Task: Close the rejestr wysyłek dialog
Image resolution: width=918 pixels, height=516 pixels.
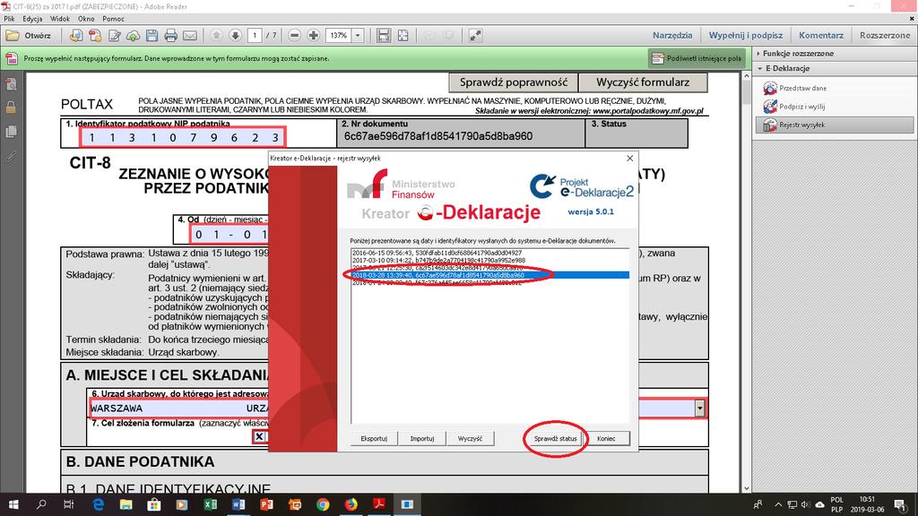Action: point(630,158)
